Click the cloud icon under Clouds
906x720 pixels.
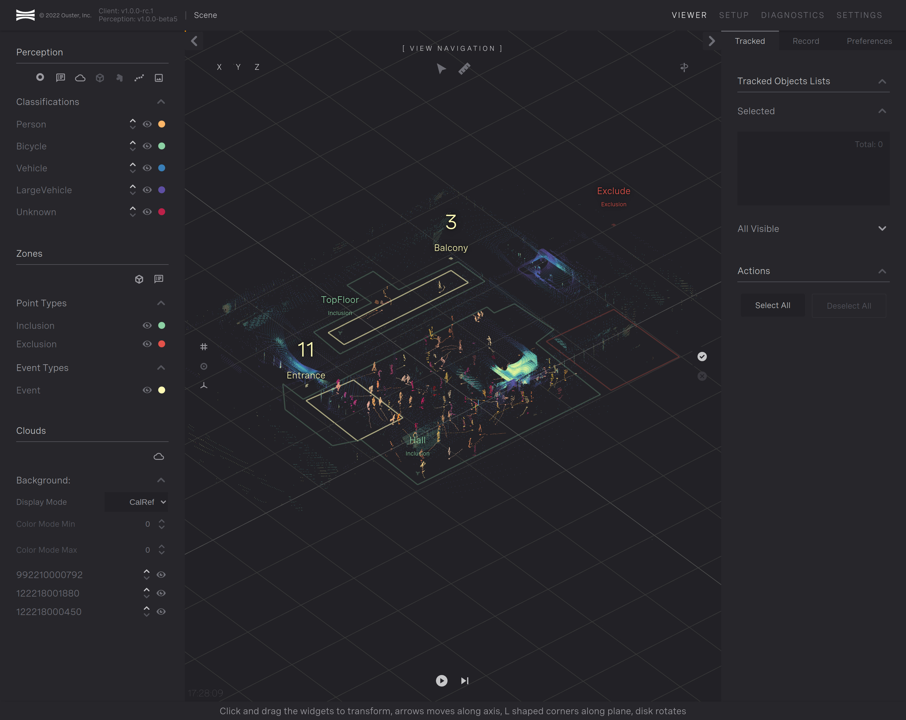tap(159, 456)
